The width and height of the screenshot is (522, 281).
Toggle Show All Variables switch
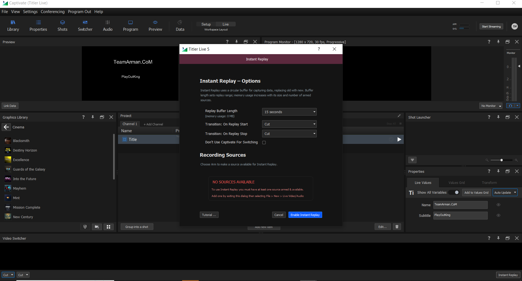point(454,192)
